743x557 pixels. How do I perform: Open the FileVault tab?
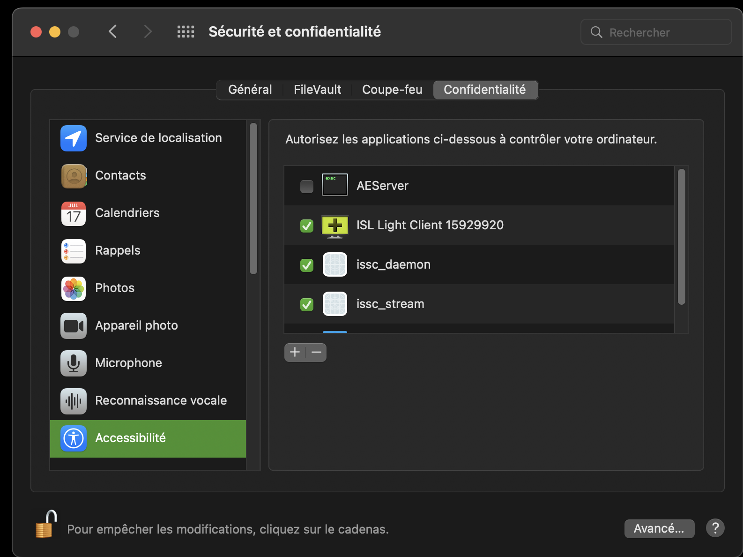point(317,90)
